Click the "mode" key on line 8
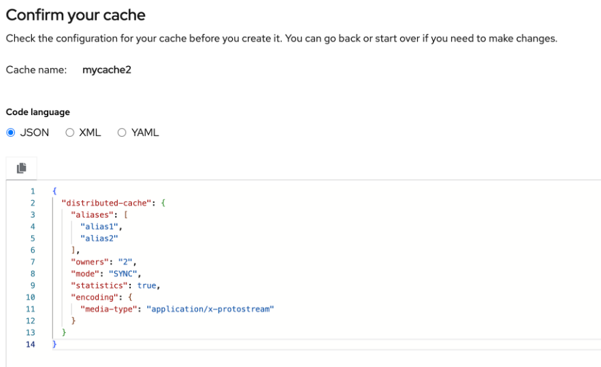Screen dimensions: 601x367 pos(85,274)
